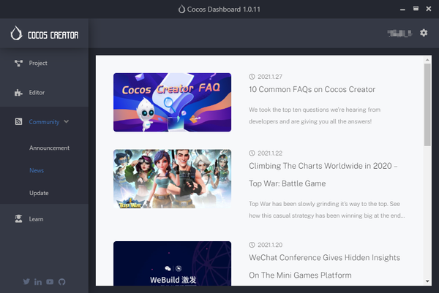
Task: Minimize the Cocos Dashboard window
Action: 402,9
